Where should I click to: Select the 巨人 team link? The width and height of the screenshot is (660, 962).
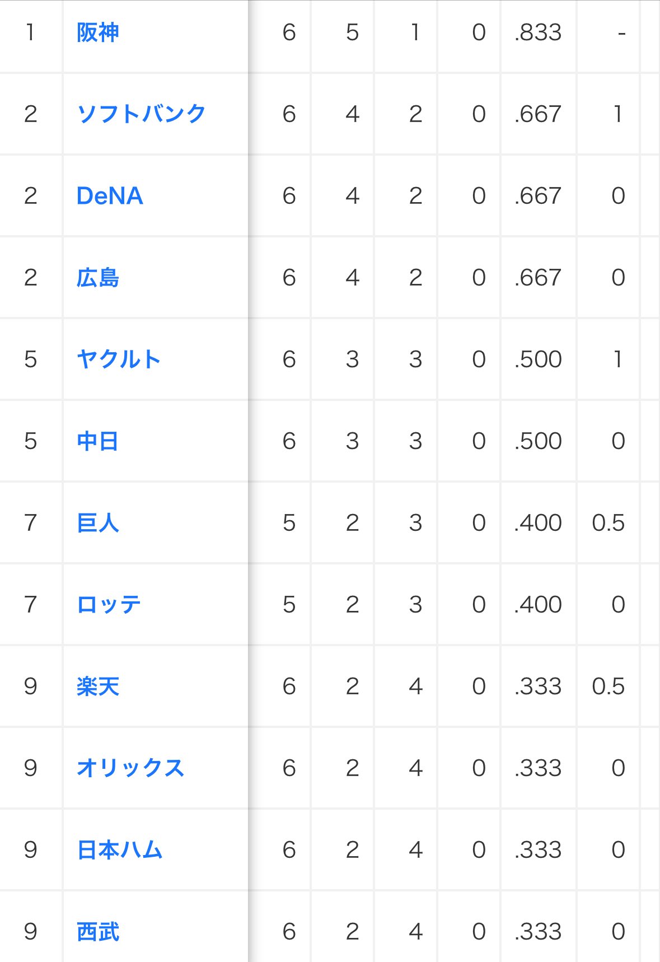coord(97,523)
